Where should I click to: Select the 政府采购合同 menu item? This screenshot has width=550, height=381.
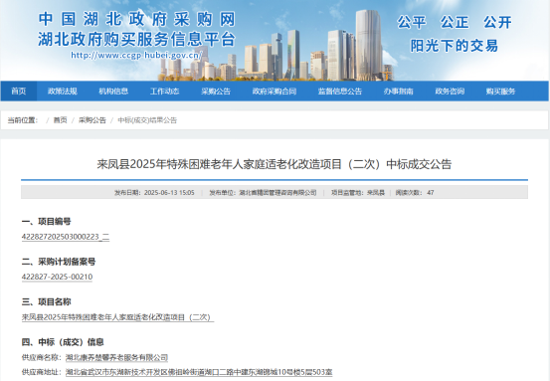click(x=275, y=92)
